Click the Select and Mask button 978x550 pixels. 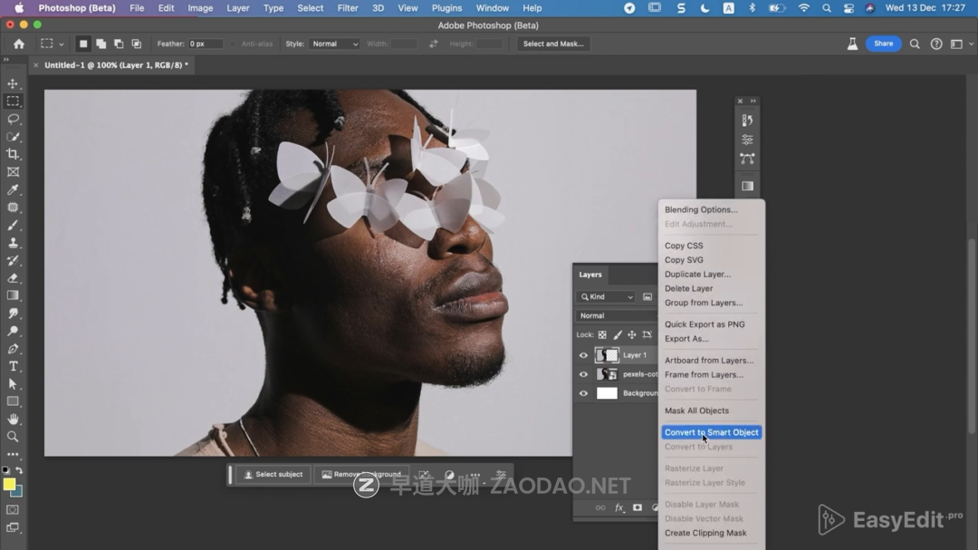(553, 43)
